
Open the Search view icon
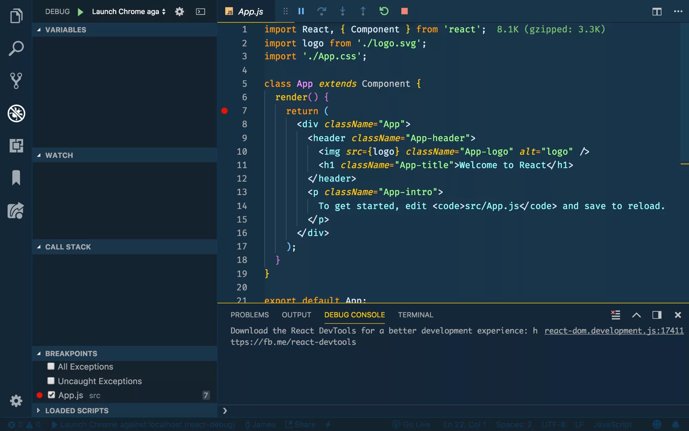tap(16, 49)
